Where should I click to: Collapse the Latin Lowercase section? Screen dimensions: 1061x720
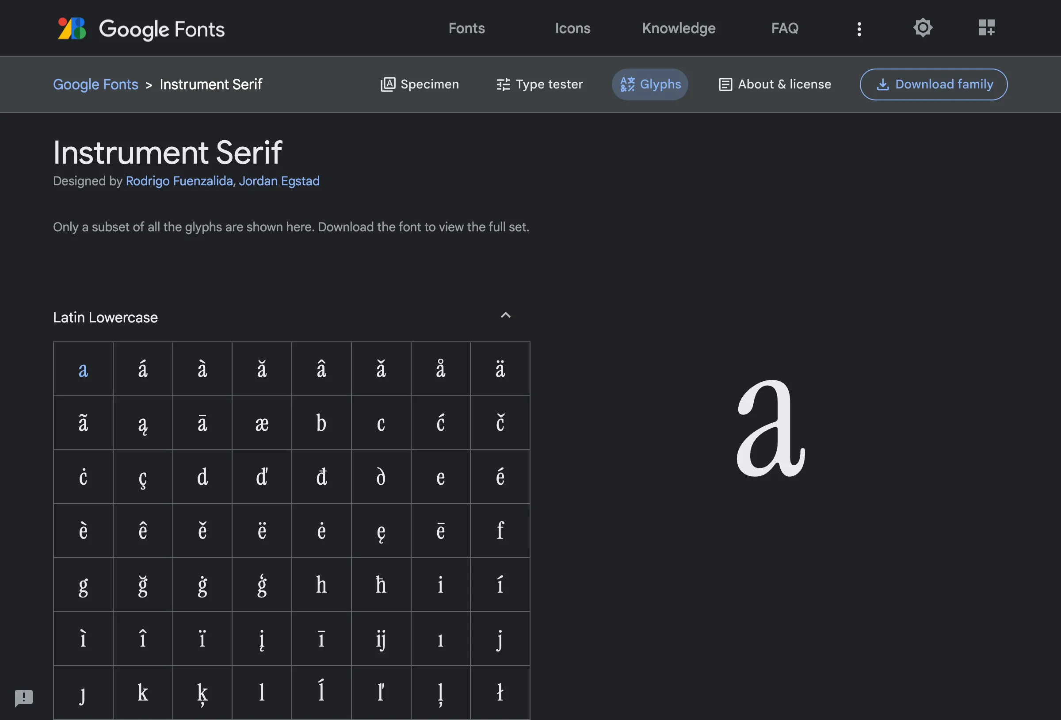(505, 315)
